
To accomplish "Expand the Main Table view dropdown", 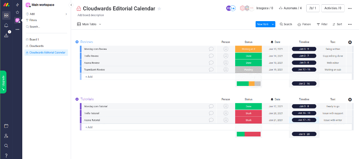I will click(100, 24).
